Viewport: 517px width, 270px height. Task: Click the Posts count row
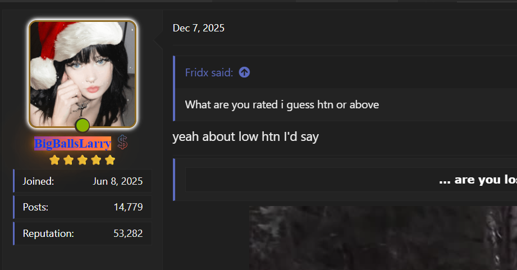pyautogui.click(x=83, y=207)
